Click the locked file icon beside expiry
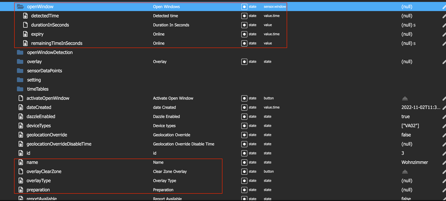 [x=26, y=34]
